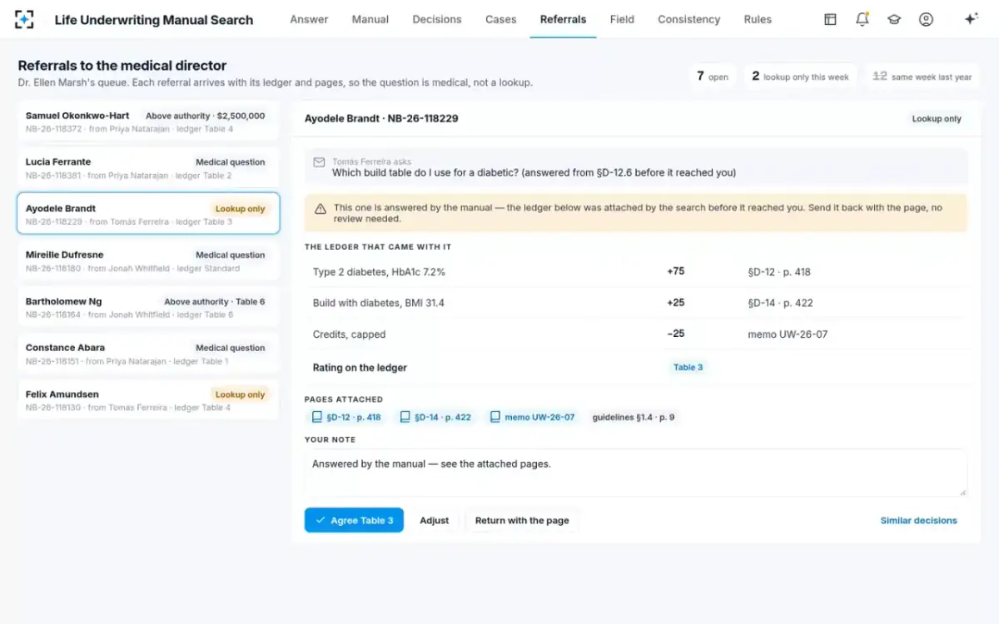The height and width of the screenshot is (624, 999).
Task: Select Ayodele Brandt referral card
Action: tap(148, 214)
